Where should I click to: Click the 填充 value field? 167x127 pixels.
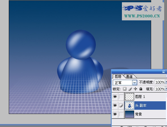(160, 89)
